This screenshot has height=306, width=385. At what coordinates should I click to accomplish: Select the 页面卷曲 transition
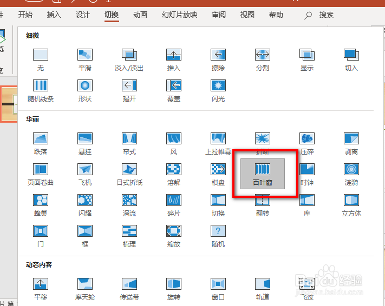[41, 175]
